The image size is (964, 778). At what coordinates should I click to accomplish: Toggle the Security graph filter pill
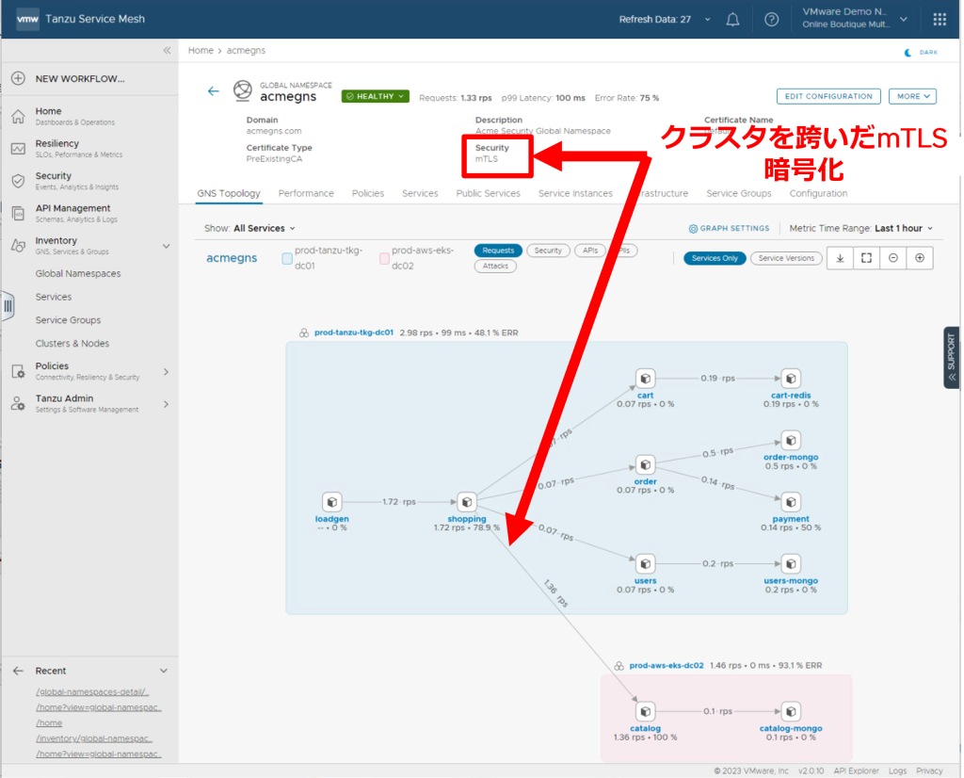(548, 251)
